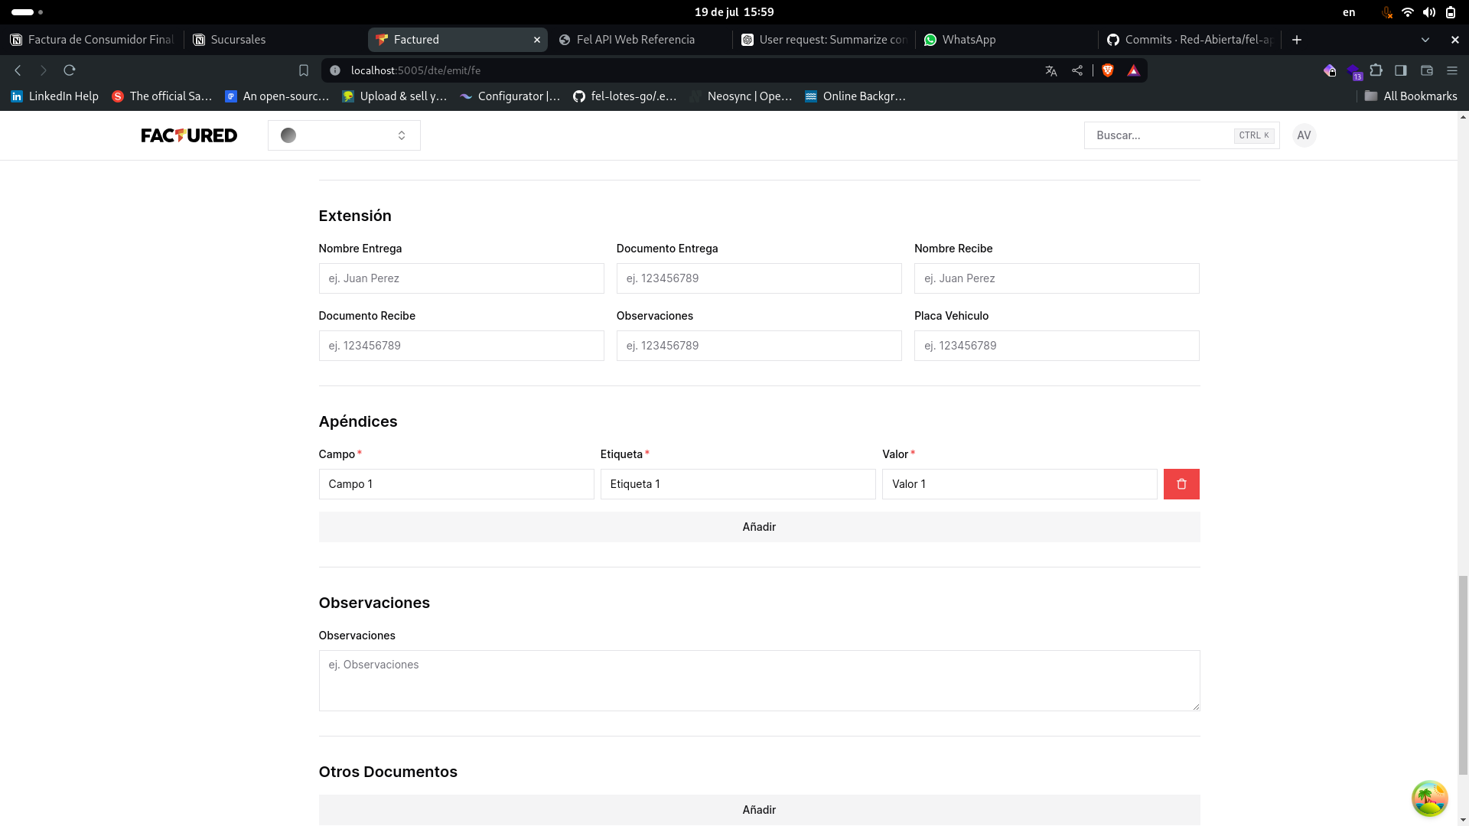The width and height of the screenshot is (1469, 826).
Task: Open the browser extensions puzzle icon
Action: [1376, 70]
